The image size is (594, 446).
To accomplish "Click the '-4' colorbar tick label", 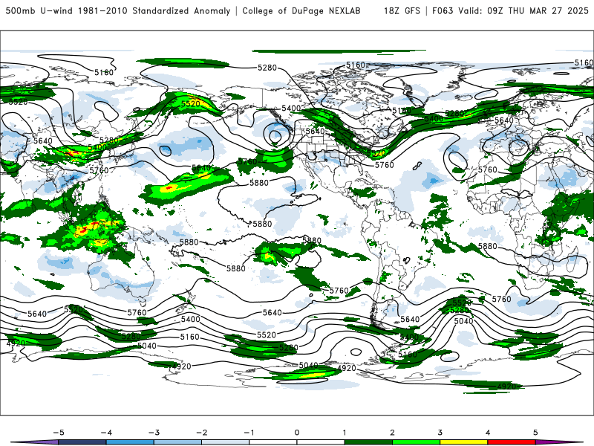I will pyautogui.click(x=106, y=433).
